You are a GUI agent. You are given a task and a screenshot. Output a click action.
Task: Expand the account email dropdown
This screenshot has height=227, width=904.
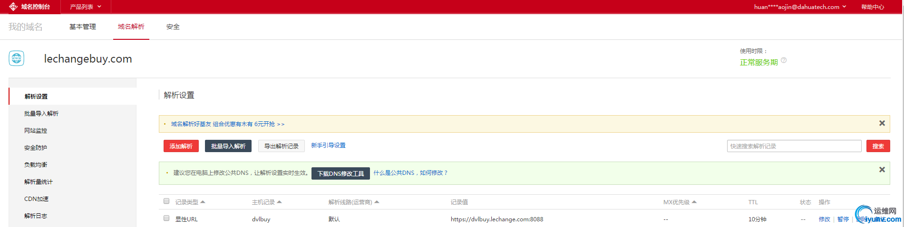coord(800,7)
